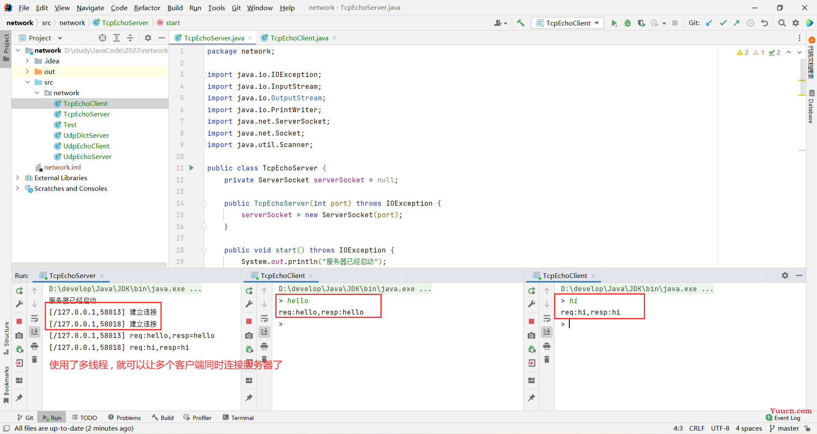This screenshot has width=817, height=434.
Task: Open Event Log from status bar
Action: 783,418
